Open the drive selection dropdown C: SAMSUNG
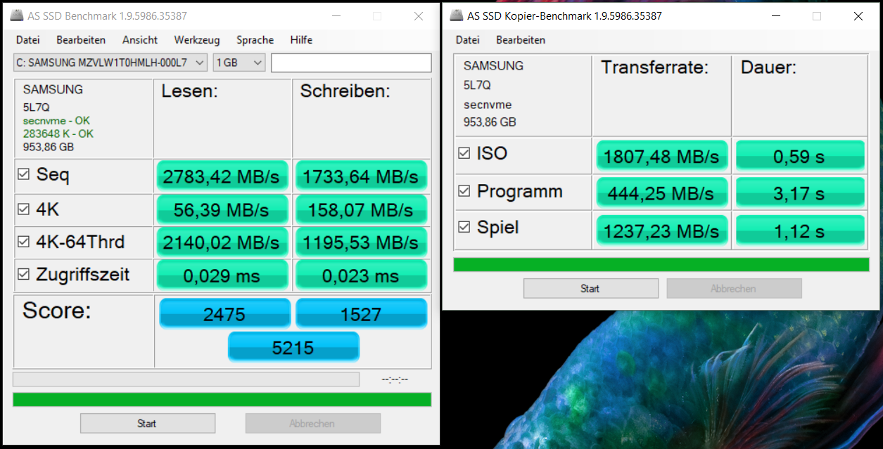883x449 pixels. 110,63
